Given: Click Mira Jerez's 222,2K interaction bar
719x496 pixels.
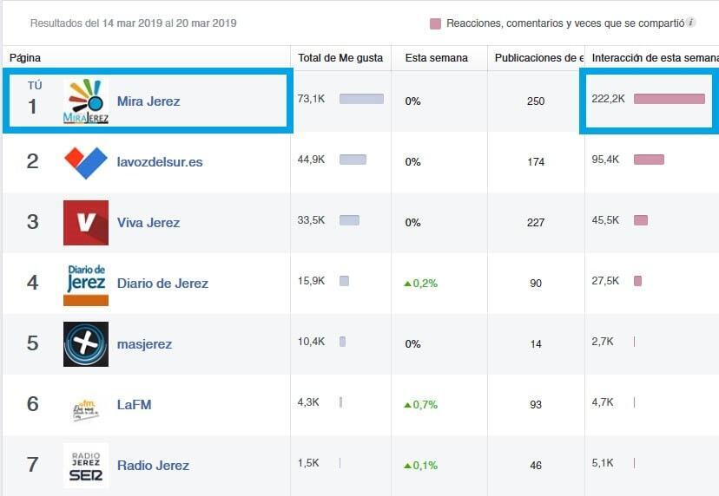Looking at the screenshot, I should tap(669, 99).
